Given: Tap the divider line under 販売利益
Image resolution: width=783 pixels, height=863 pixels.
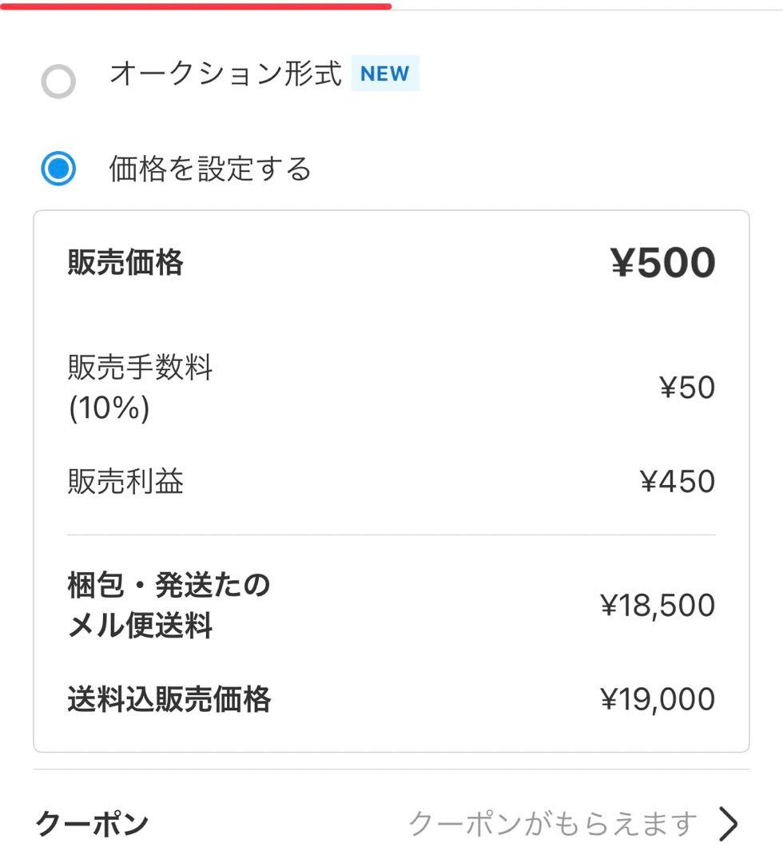Looking at the screenshot, I should click(x=391, y=535).
